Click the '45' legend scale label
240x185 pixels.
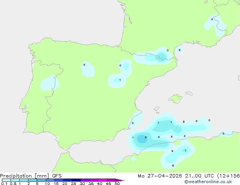(x=108, y=183)
